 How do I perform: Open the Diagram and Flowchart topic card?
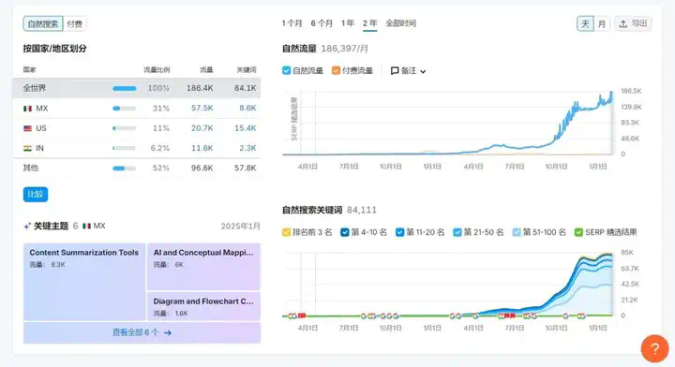click(203, 306)
